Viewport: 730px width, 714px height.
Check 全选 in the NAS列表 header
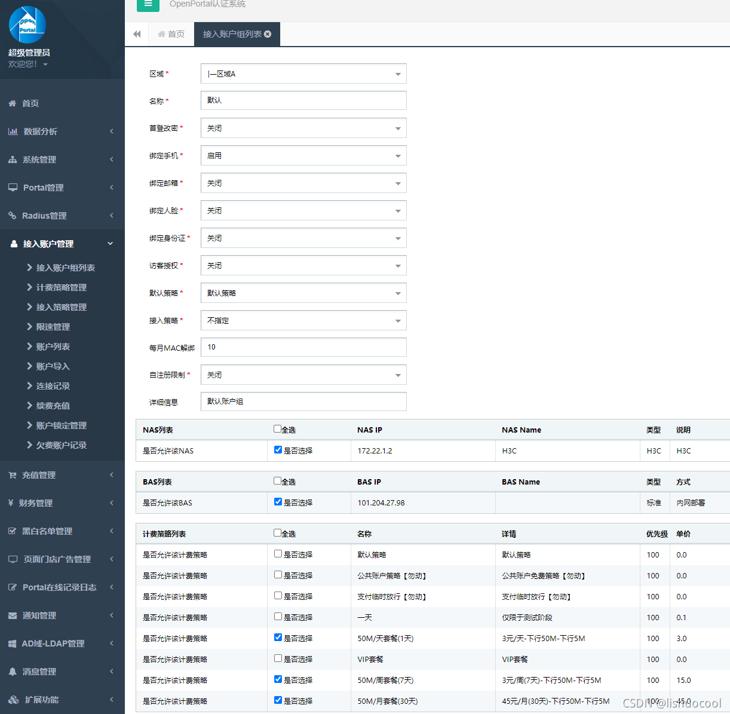click(x=277, y=429)
